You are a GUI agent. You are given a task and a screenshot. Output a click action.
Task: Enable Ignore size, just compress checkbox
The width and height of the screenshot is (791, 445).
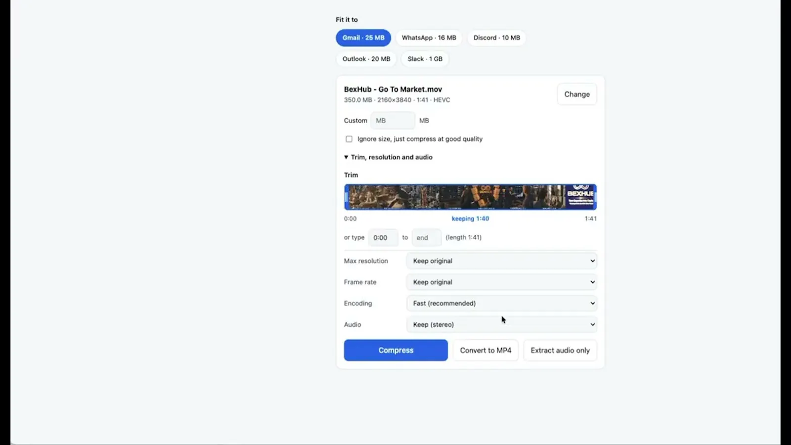[349, 139]
